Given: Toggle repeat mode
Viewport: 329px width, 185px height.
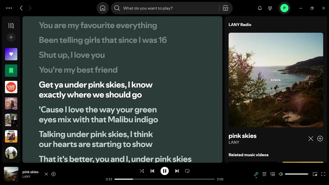Looking at the screenshot, I should click(187, 171).
